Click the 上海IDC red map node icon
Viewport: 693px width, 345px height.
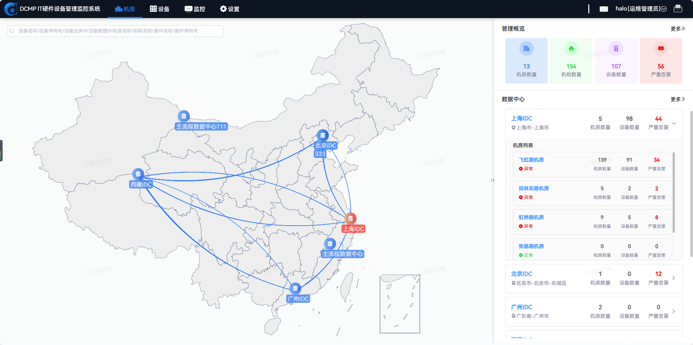pyautogui.click(x=351, y=218)
